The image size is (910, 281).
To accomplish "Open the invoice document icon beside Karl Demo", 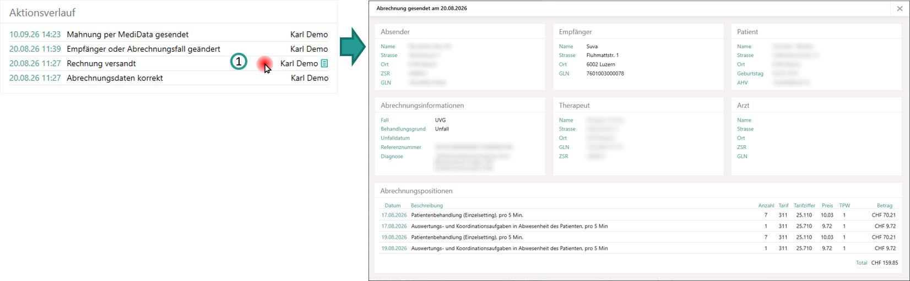I will tap(324, 63).
